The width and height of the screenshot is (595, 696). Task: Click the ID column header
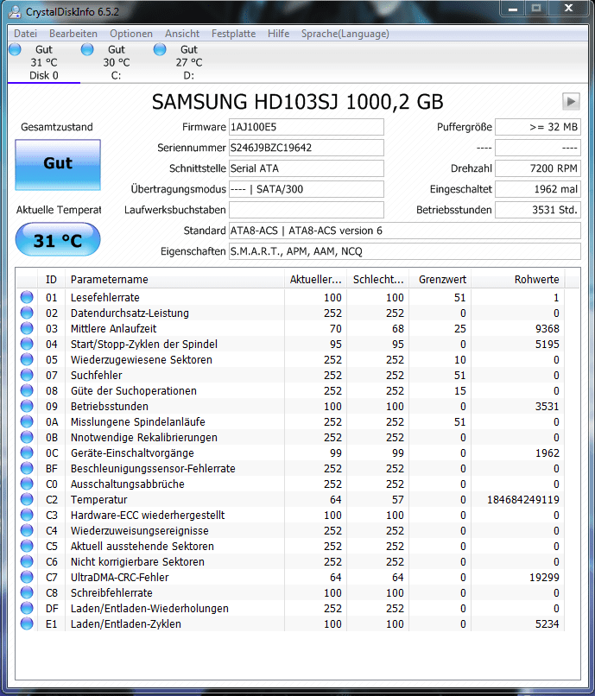(x=51, y=280)
